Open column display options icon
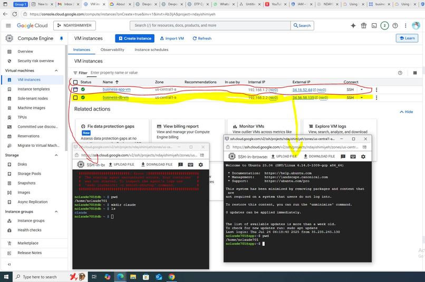Image resolution: width=425 pixels, height=282 pixels. coord(414,73)
